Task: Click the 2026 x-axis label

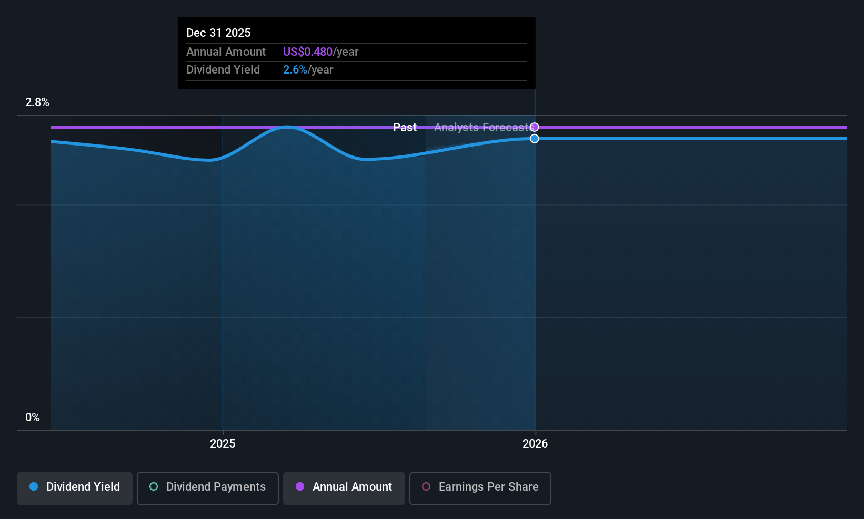Action: pyautogui.click(x=535, y=444)
